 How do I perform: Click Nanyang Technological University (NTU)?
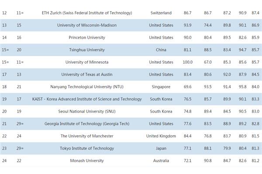click(87, 87)
